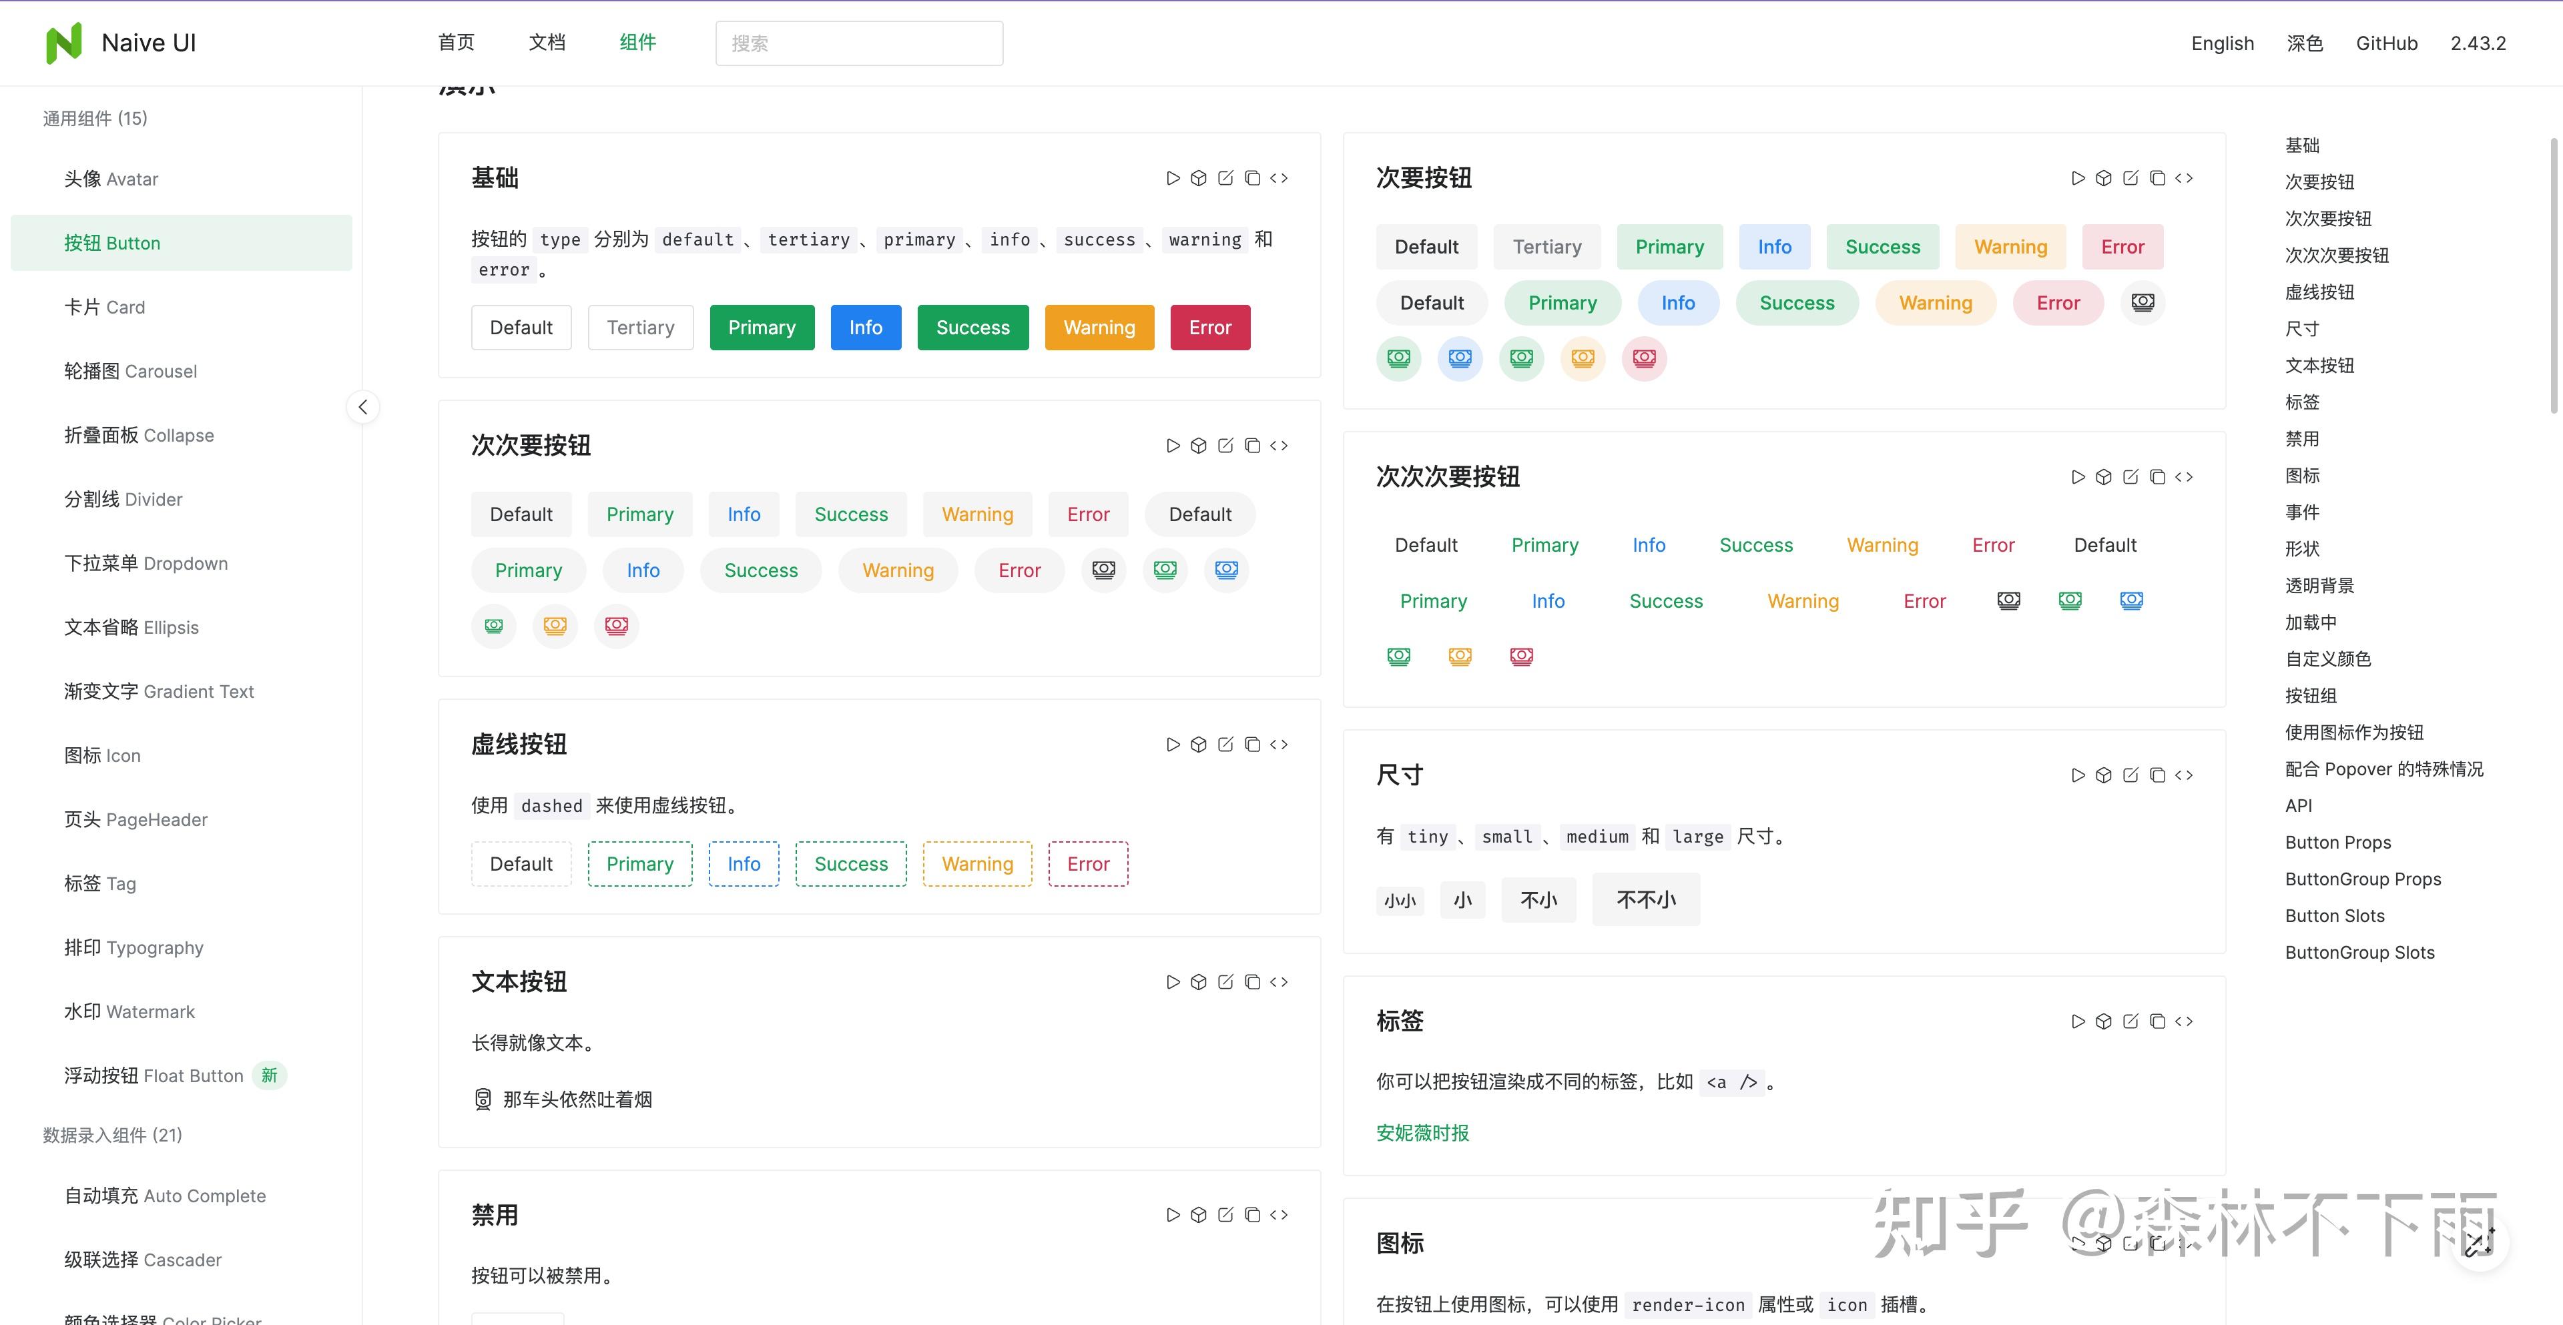This screenshot has width=2563, height=1325.
Task: Copy code of the 次次要按钮 demo
Action: click(x=1253, y=446)
